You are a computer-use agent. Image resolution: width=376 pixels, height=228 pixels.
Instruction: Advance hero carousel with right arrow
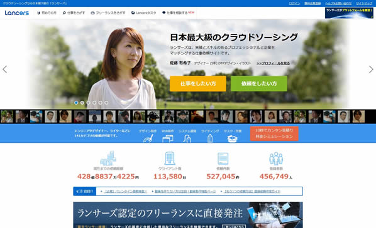point(371,70)
